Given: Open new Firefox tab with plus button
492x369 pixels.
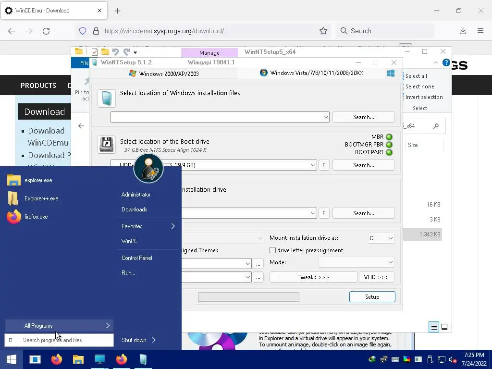Looking at the screenshot, I should [x=117, y=11].
